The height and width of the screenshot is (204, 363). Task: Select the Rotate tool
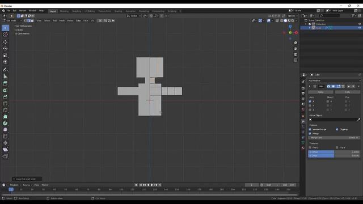point(5,49)
